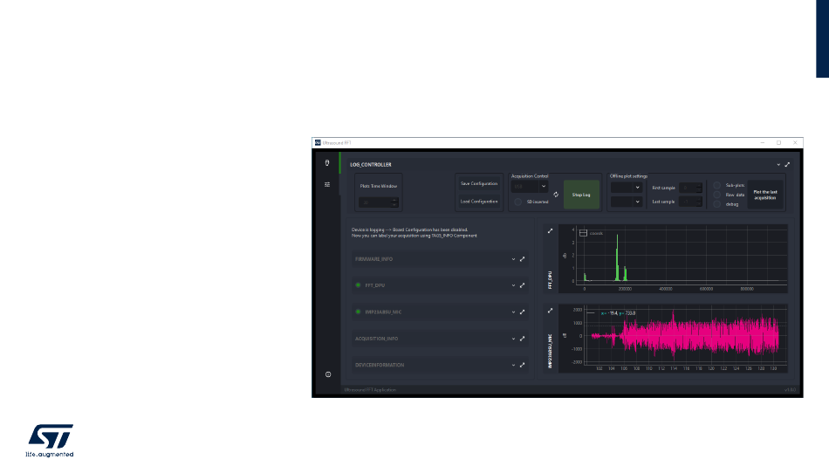Open the device connection sidebar icon
Viewport: 829px width, 466px height.
coord(327,163)
